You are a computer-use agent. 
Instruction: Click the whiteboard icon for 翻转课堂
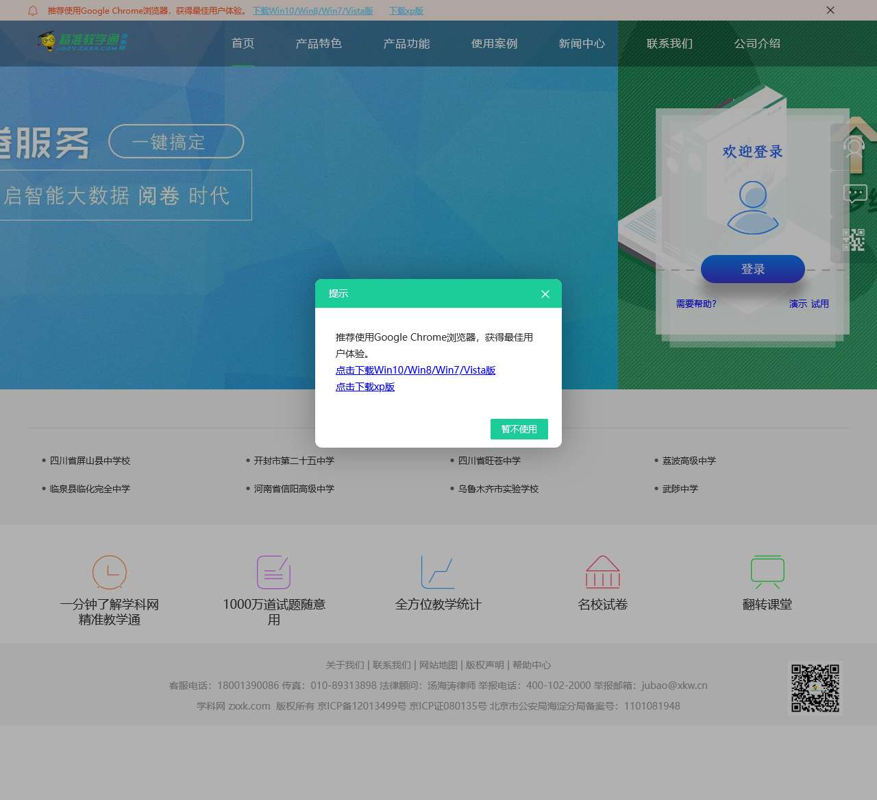pyautogui.click(x=767, y=572)
